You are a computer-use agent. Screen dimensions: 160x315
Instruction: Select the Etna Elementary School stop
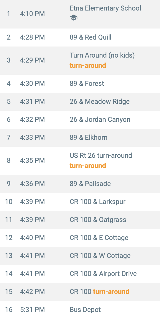pos(80,14)
